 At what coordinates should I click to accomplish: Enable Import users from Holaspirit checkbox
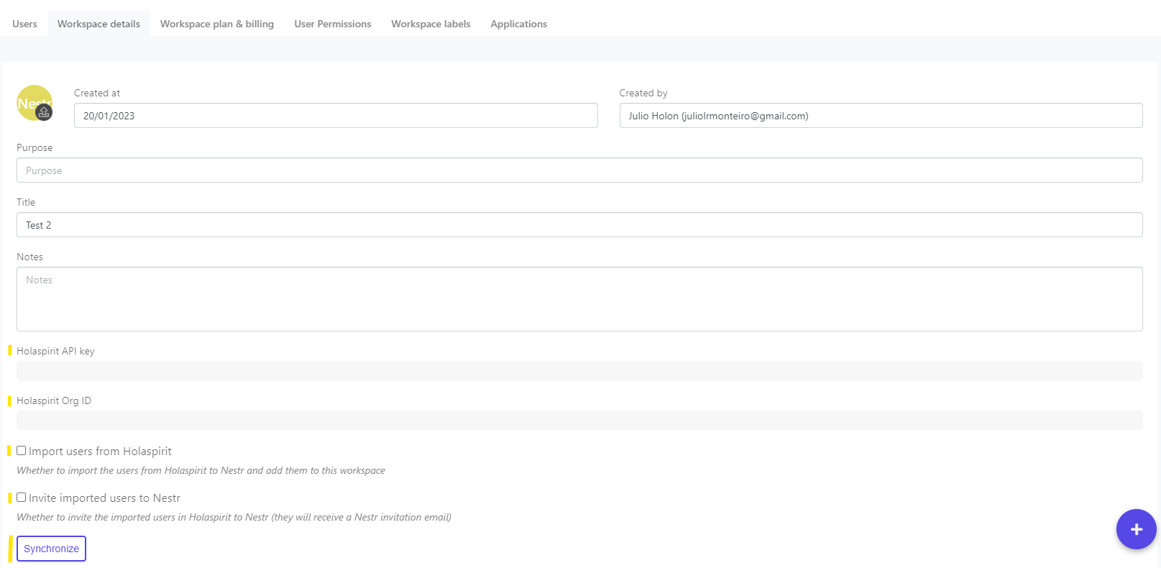tap(22, 451)
